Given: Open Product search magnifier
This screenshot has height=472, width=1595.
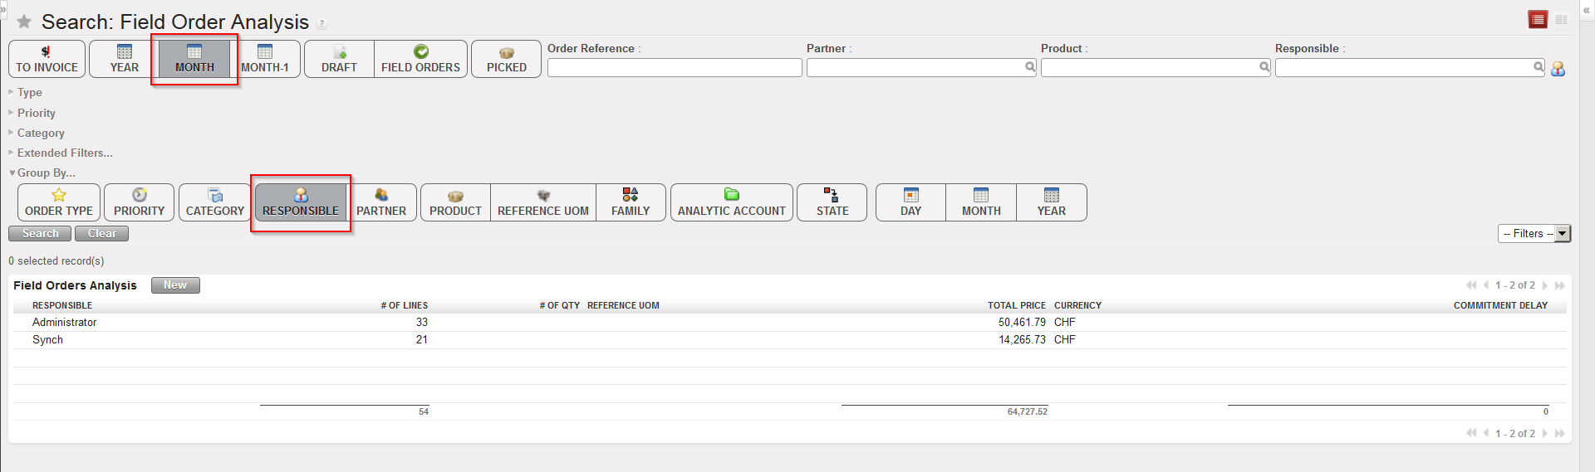Looking at the screenshot, I should click(1264, 67).
